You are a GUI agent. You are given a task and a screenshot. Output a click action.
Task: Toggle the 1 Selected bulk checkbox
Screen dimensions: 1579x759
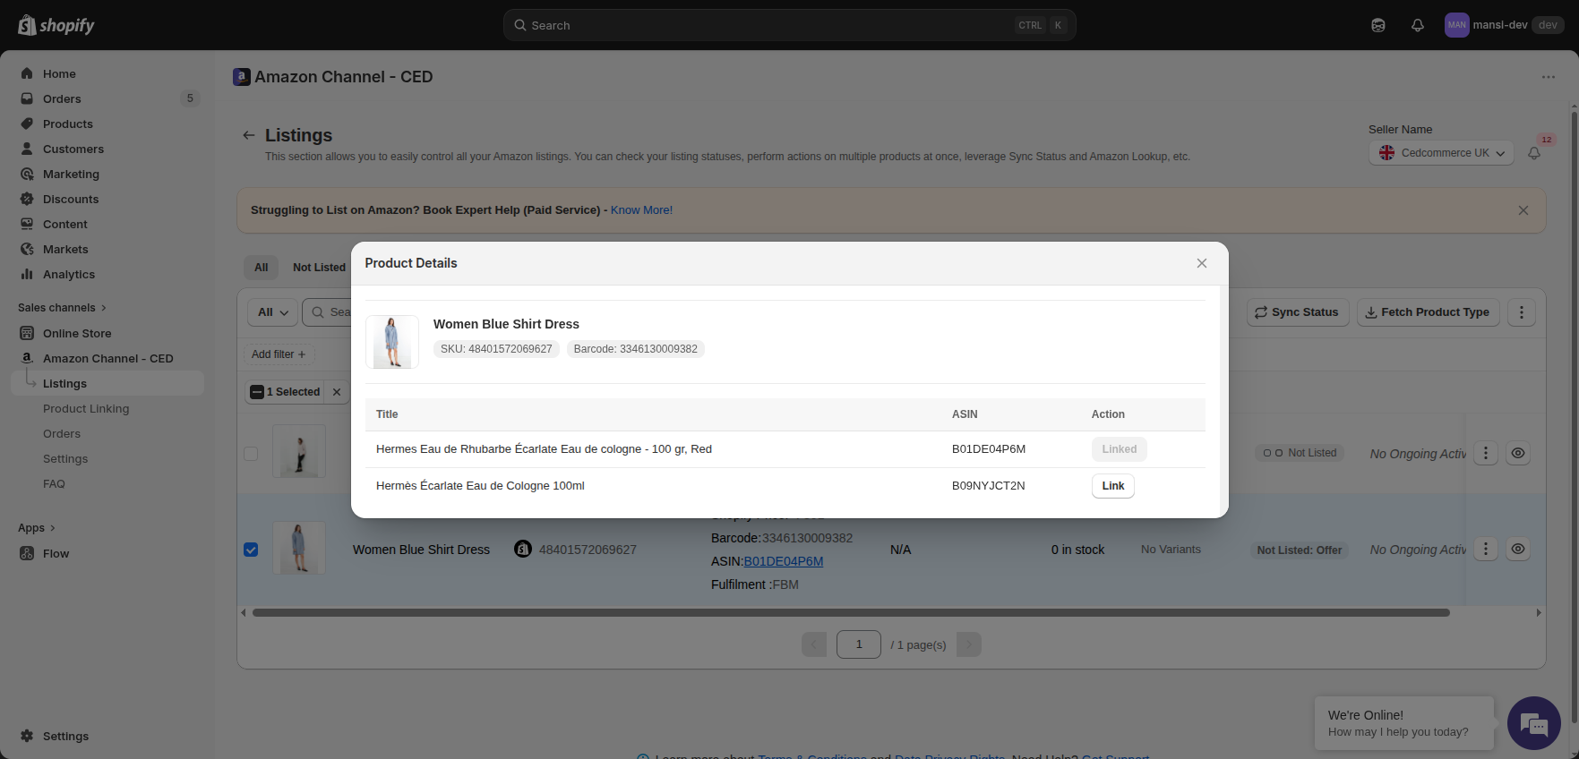(257, 392)
